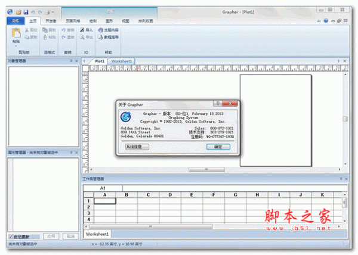Click the large 粘贴 paste icon
The image size is (358, 255).
tap(16, 33)
